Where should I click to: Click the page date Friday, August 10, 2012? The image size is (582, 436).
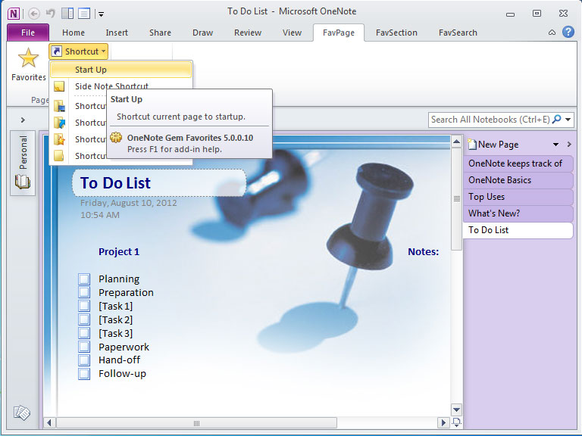tap(128, 203)
